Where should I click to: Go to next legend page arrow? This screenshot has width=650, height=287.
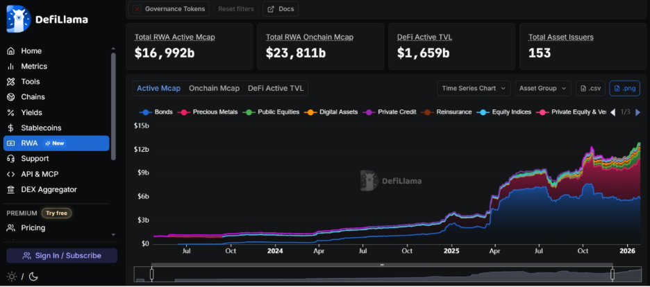coord(638,112)
